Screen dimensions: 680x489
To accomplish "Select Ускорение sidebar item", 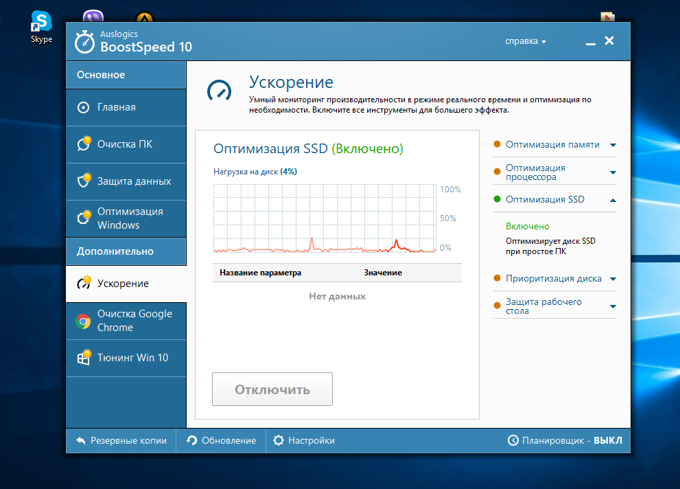I will click(x=126, y=284).
